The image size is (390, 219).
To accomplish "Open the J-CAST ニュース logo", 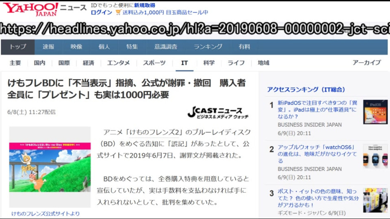I will coord(218,113).
